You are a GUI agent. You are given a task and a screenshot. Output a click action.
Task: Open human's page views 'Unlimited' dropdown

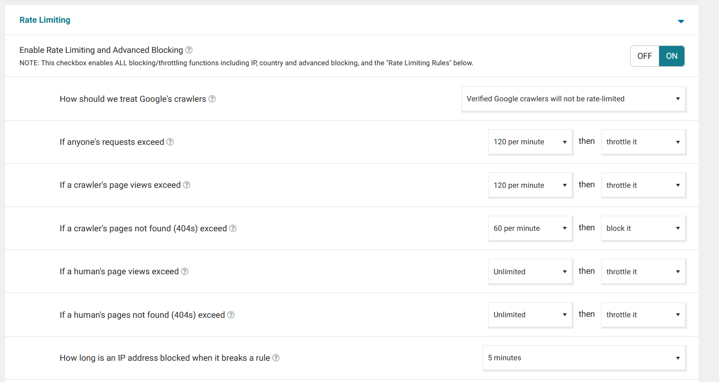(530, 272)
